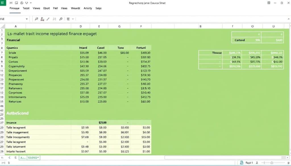Screen dimensions: 291x166
Task: Open the Artirty ribbon tab
Action: tap(88, 8)
